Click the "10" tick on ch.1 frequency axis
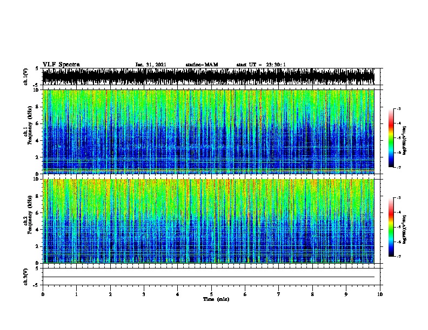This screenshot has width=428, height=330. 36,90
